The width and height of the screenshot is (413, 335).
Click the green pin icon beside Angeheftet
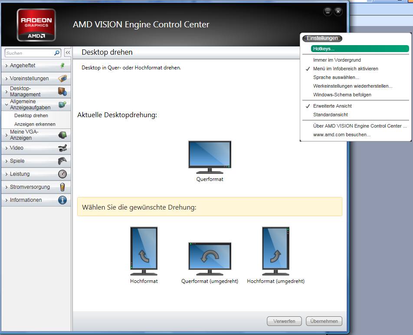click(x=62, y=66)
